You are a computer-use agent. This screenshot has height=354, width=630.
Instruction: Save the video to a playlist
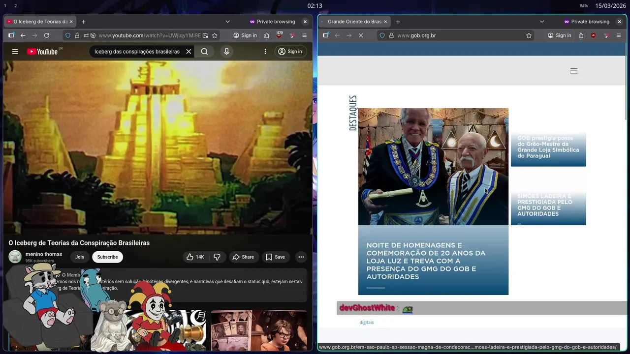[275, 257]
